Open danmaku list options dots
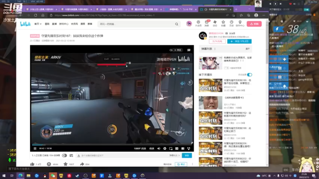The image size is (319, 179). (x=215, y=49)
